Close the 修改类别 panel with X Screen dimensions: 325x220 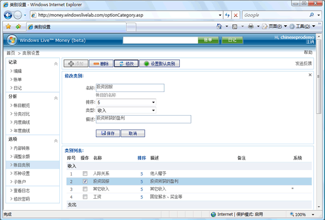coord(310,75)
